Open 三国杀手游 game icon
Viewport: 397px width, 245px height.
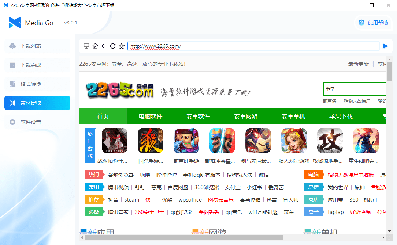pyautogui.click(x=151, y=141)
